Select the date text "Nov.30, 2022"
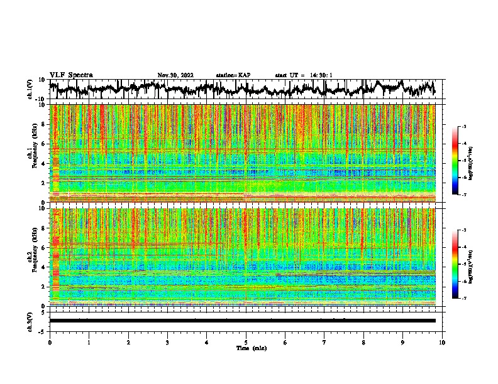 point(175,75)
